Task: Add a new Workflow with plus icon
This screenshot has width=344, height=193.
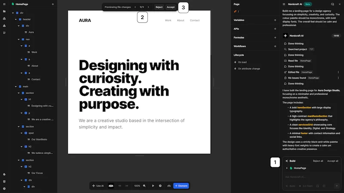Action: coord(275,46)
